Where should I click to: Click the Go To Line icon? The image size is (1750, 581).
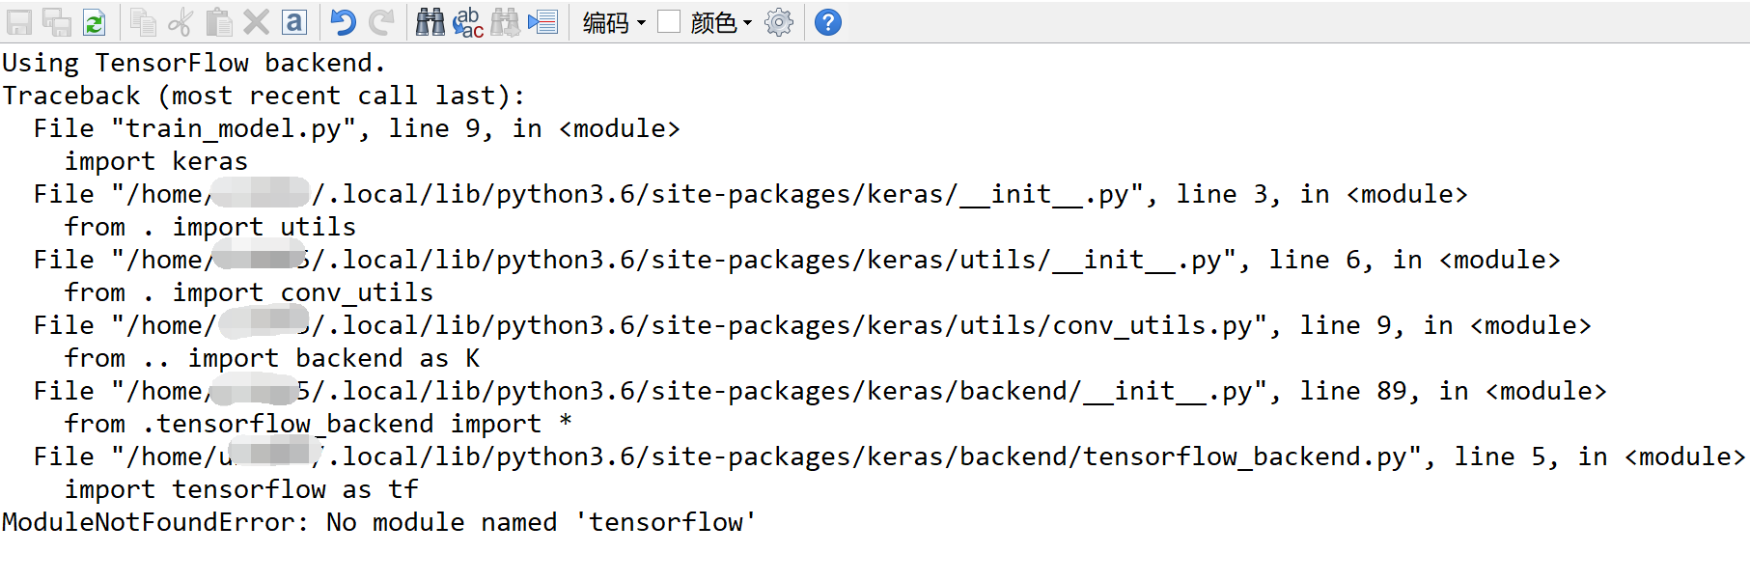coord(542,21)
